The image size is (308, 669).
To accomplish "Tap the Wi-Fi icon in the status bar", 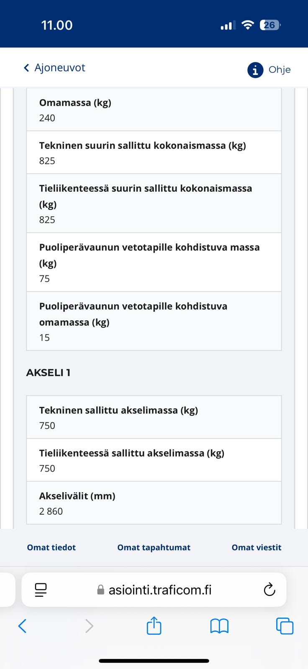I will pyautogui.click(x=248, y=25).
